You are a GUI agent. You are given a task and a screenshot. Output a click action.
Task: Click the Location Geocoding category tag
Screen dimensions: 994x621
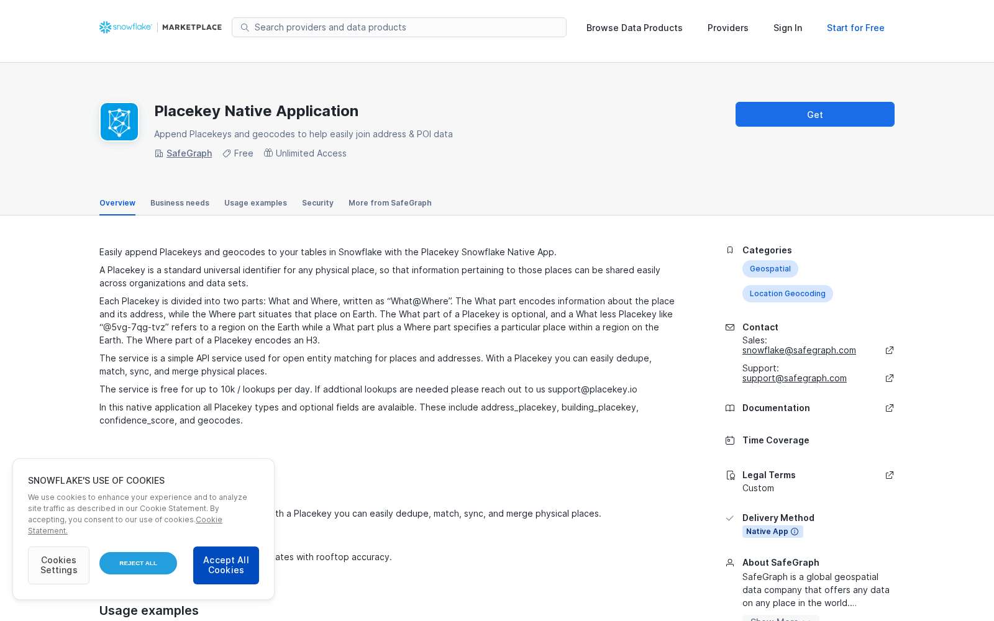[788, 294]
